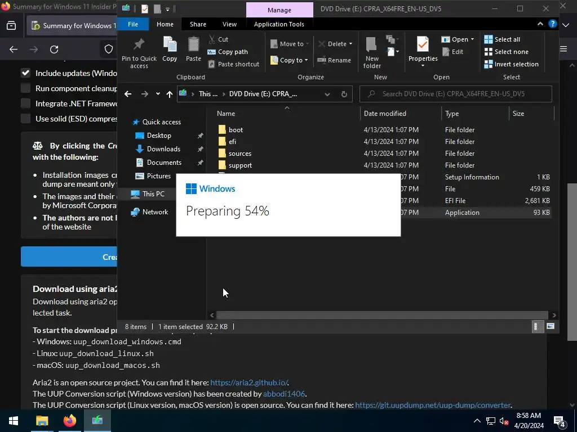The image size is (577, 432).
Task: Open notification center in taskbar
Action: point(560,421)
